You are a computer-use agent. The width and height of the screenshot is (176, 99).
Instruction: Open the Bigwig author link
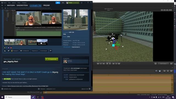[55, 72]
